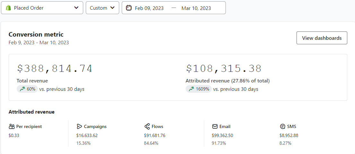
Task: Click the Per recipient people icon
Action: [12, 126]
